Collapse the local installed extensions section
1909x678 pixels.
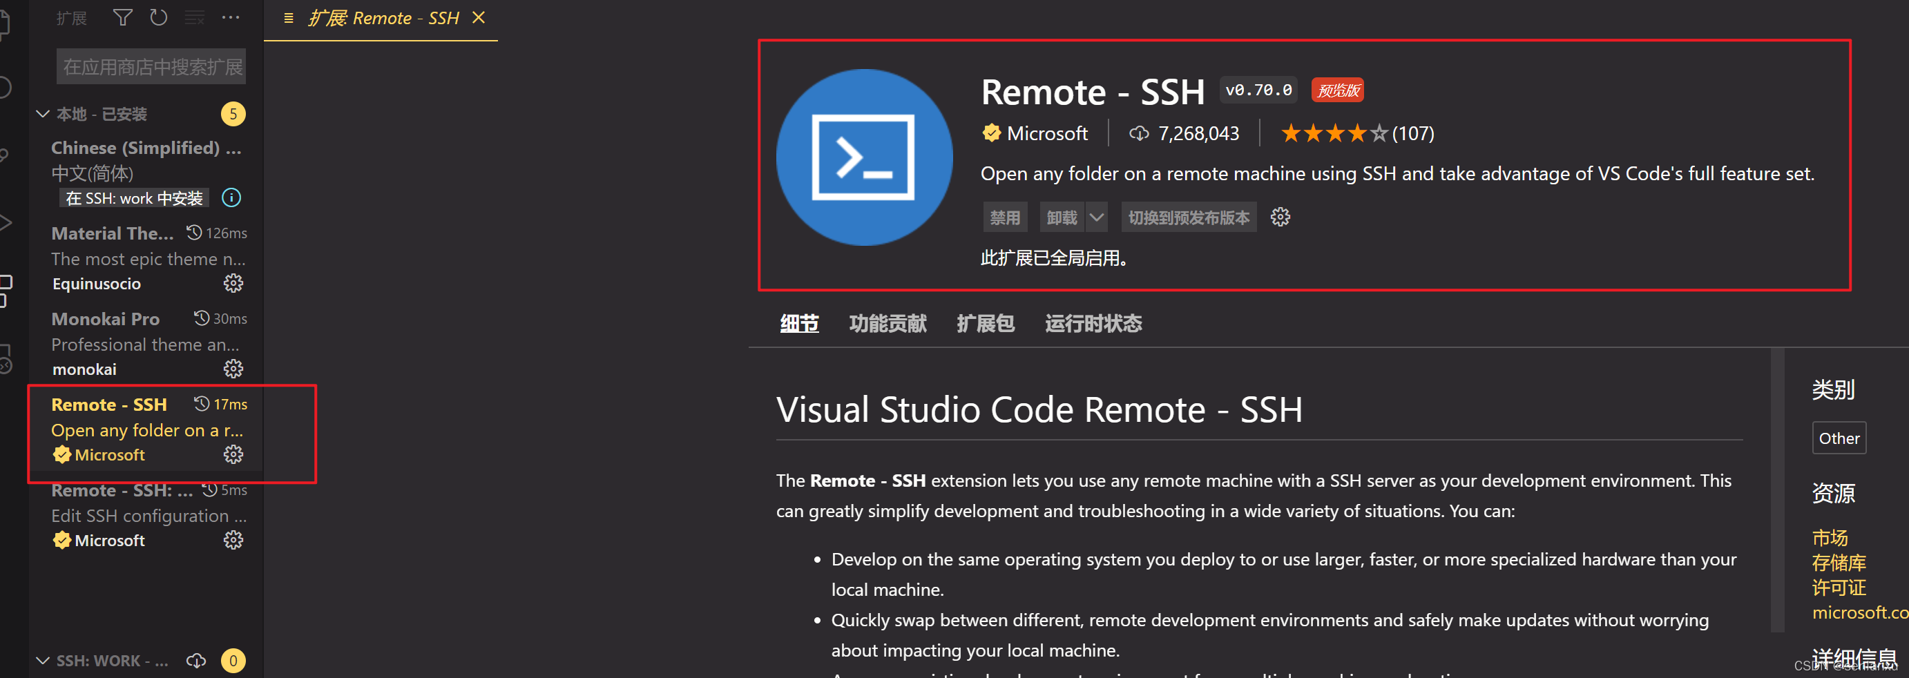point(42,114)
